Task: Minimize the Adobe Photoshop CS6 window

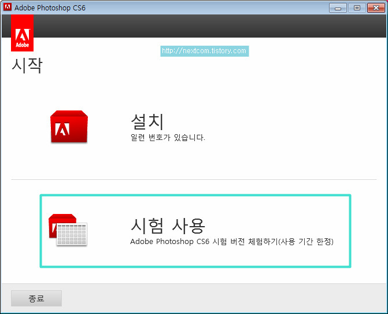Action: (x=338, y=8)
